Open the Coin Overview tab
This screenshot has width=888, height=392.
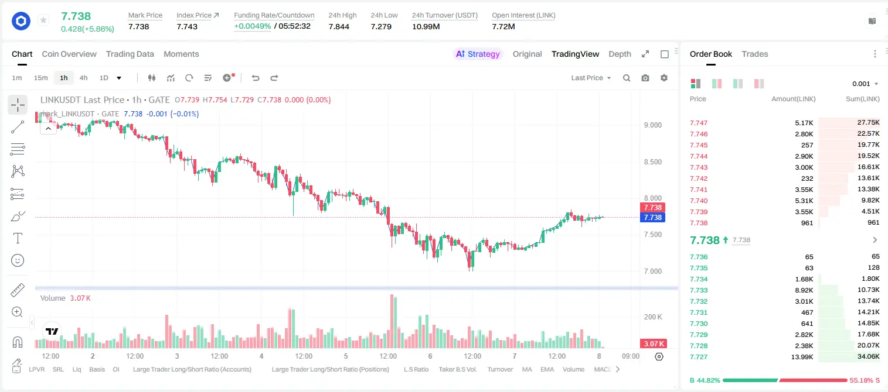tap(69, 54)
